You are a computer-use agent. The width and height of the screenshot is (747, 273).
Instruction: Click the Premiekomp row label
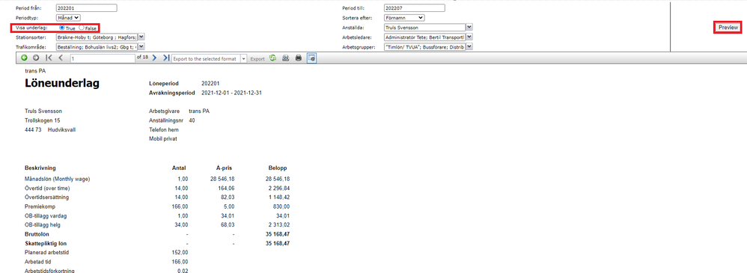coord(39,206)
